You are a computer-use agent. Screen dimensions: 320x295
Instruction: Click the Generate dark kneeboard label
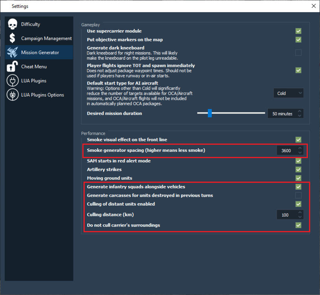coord(115,48)
